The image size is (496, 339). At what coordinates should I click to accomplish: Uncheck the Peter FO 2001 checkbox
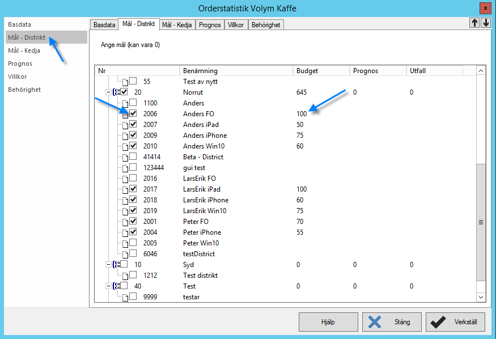point(133,221)
